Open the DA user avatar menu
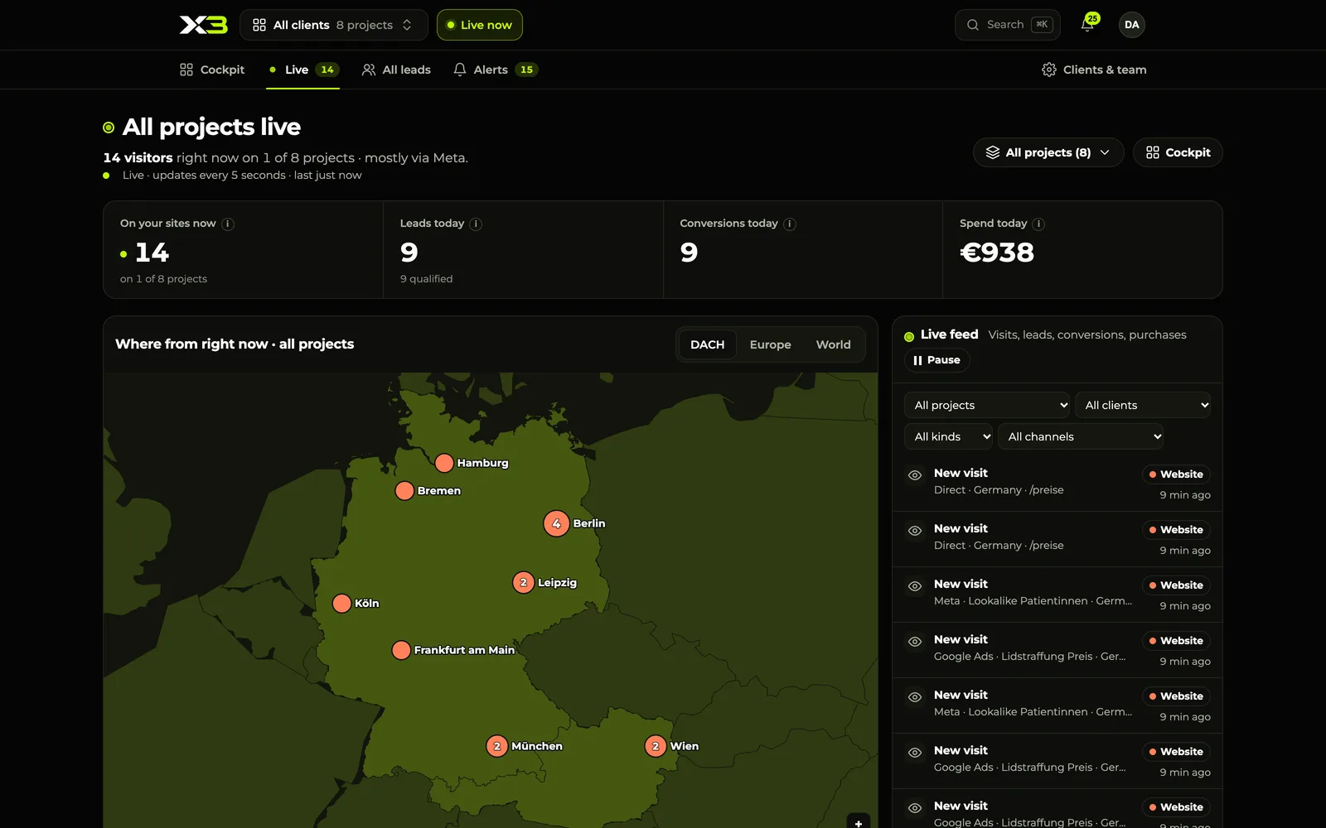This screenshot has height=828, width=1326. coord(1131,25)
